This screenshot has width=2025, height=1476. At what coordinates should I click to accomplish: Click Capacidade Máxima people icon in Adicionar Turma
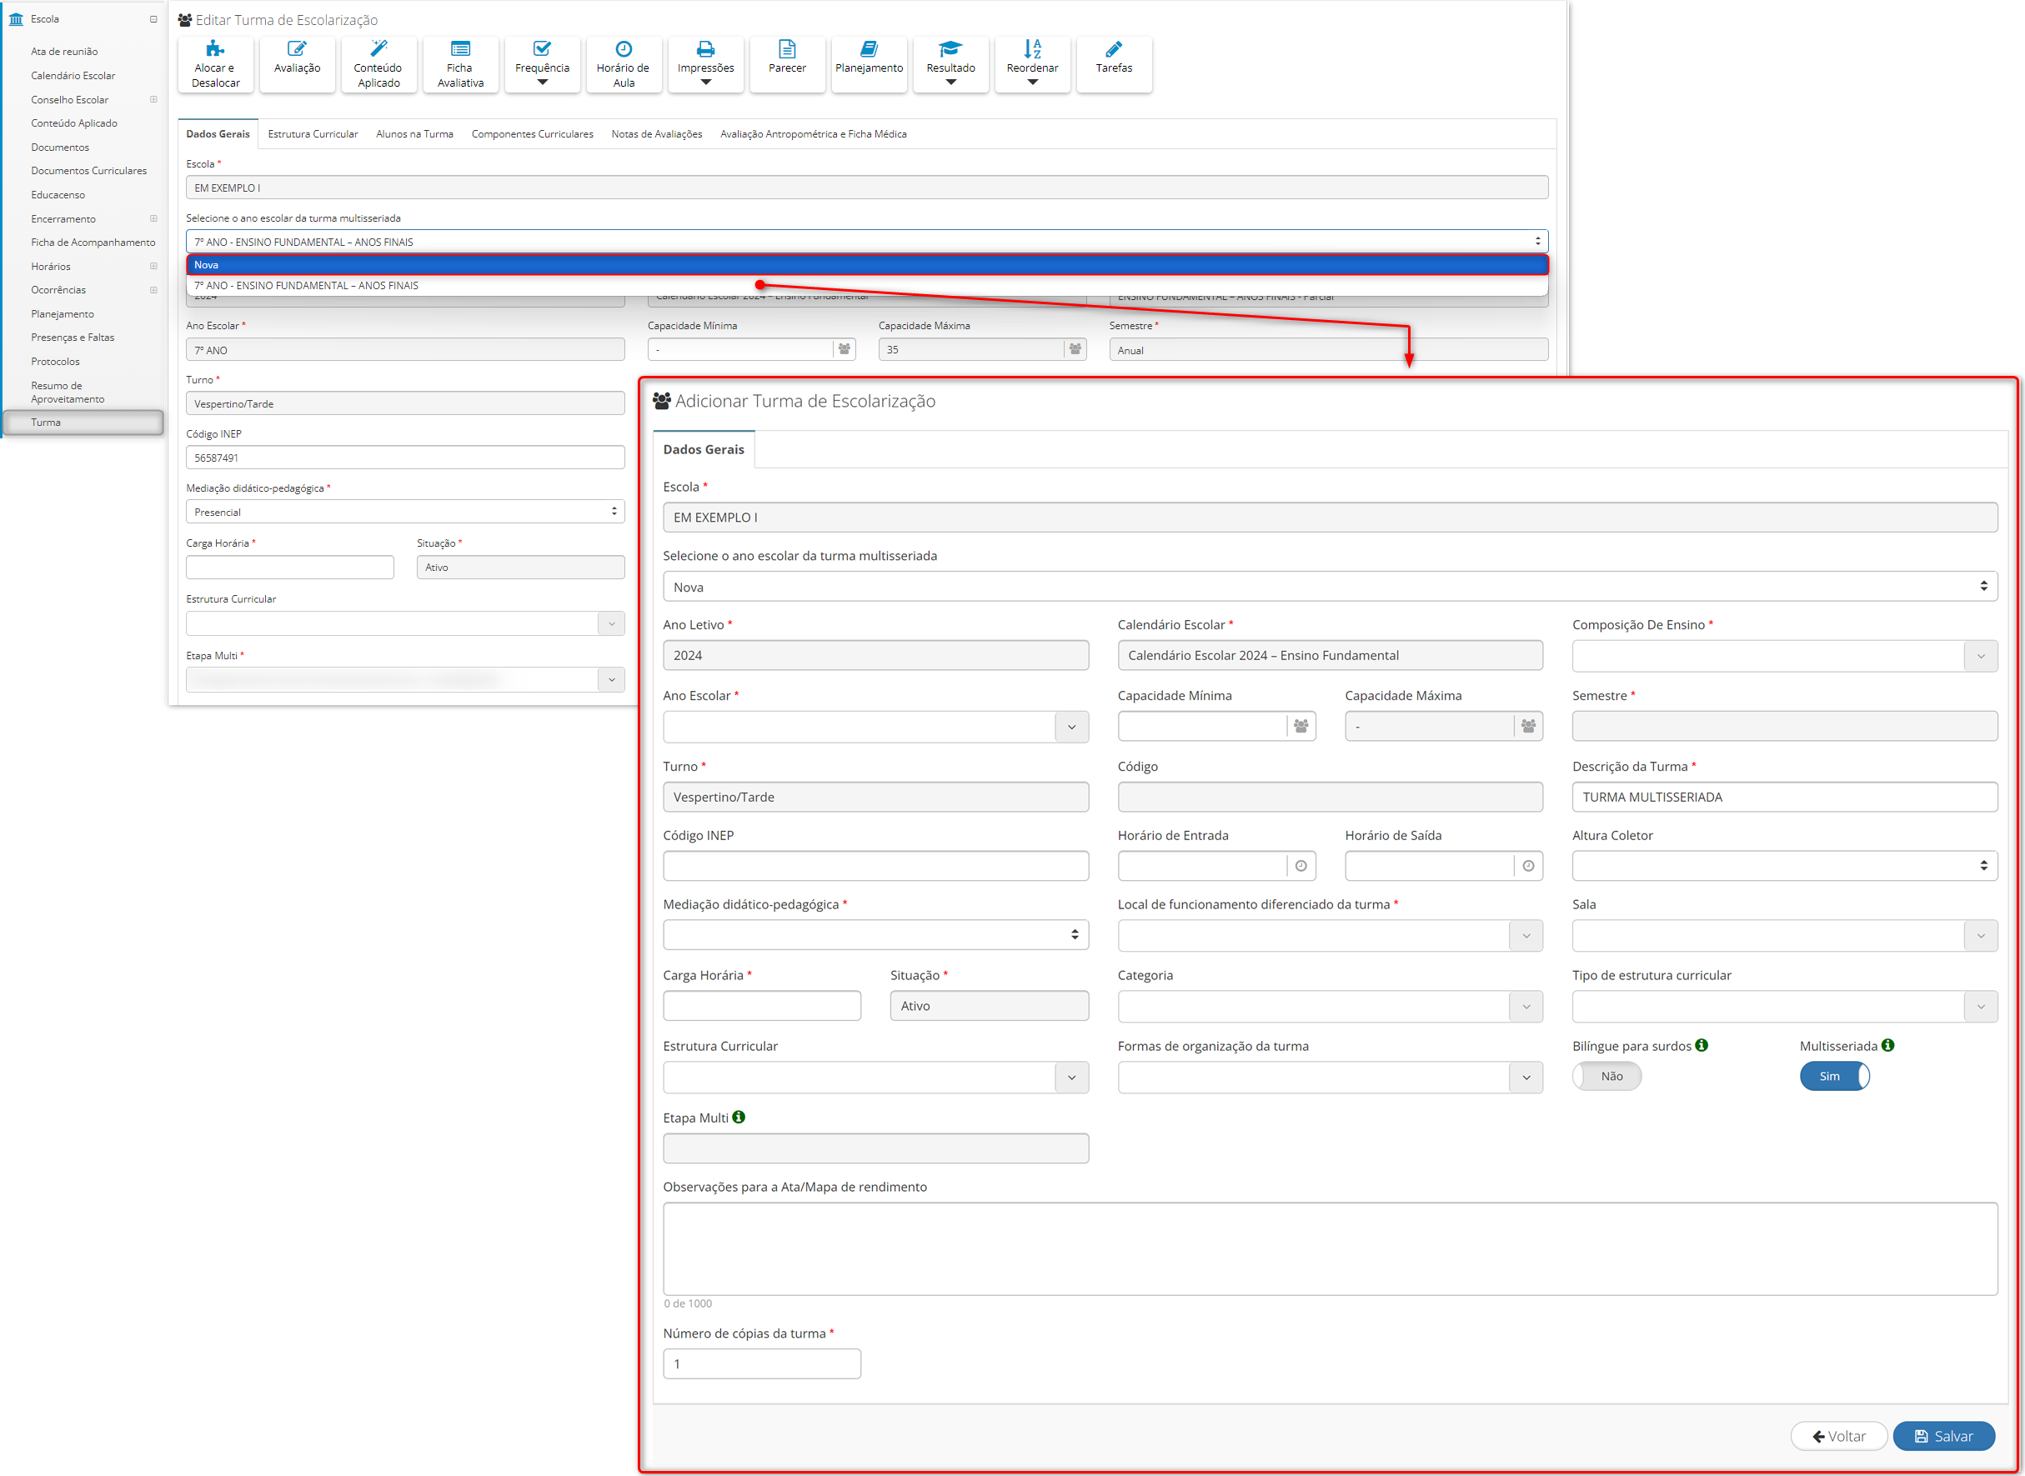pos(1528,727)
